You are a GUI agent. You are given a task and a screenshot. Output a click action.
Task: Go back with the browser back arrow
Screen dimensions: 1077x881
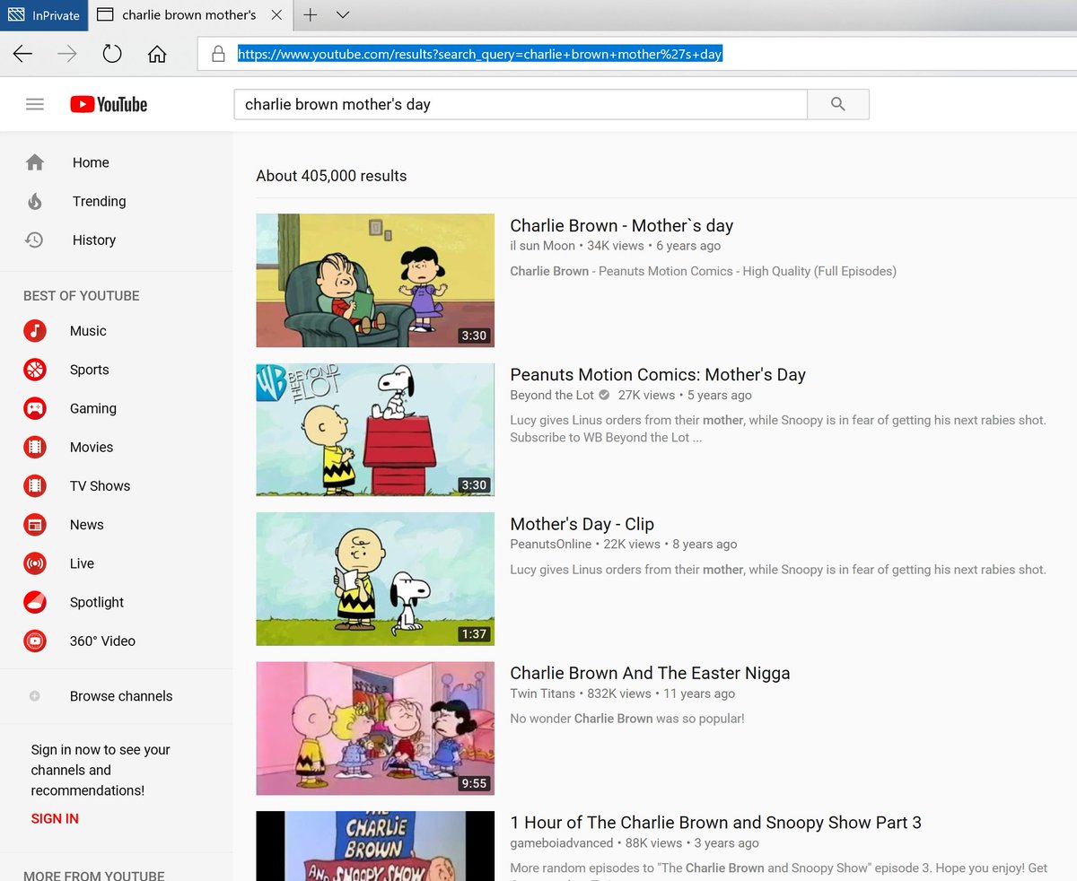(22, 54)
